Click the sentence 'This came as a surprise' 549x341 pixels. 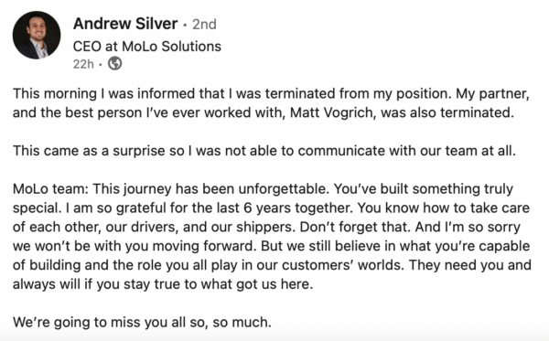coord(264,151)
